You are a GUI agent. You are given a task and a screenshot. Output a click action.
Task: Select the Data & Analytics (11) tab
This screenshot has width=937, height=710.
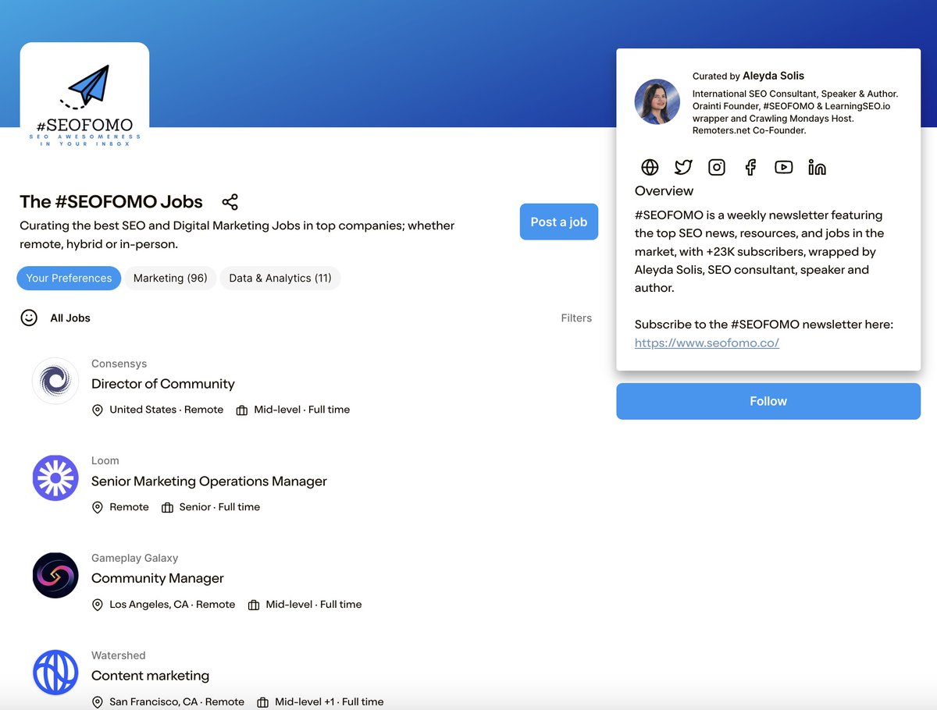coord(280,278)
